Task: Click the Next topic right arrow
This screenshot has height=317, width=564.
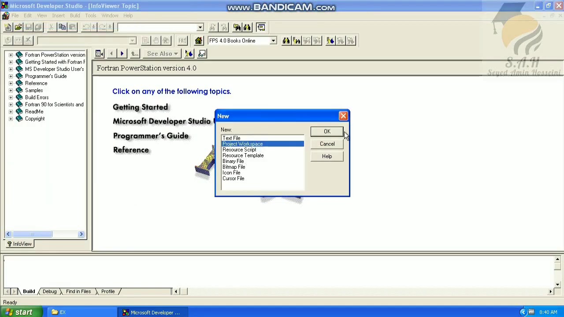Action: [x=122, y=54]
